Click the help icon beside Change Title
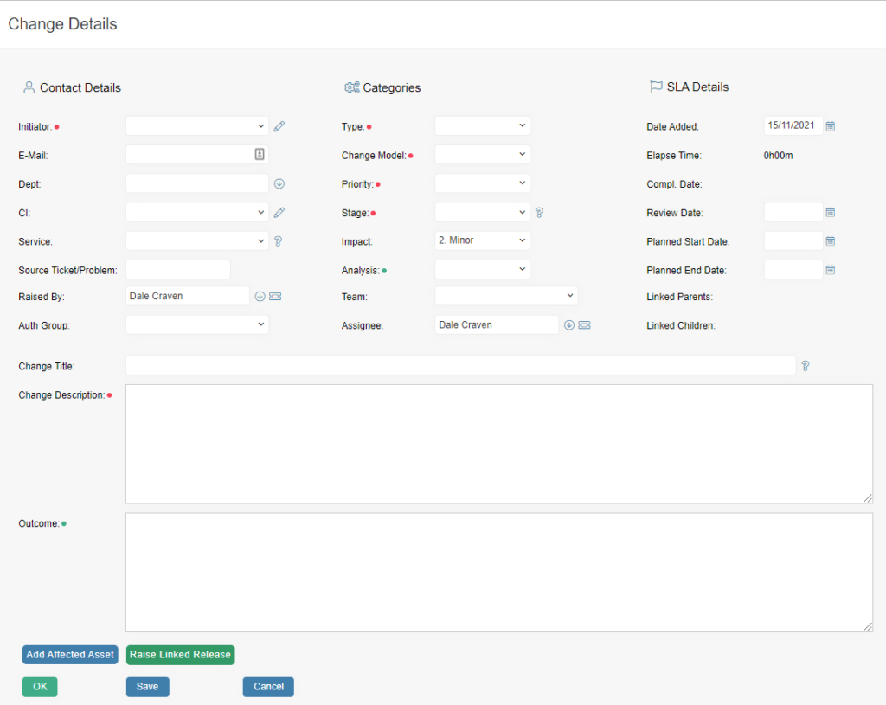 coord(805,366)
